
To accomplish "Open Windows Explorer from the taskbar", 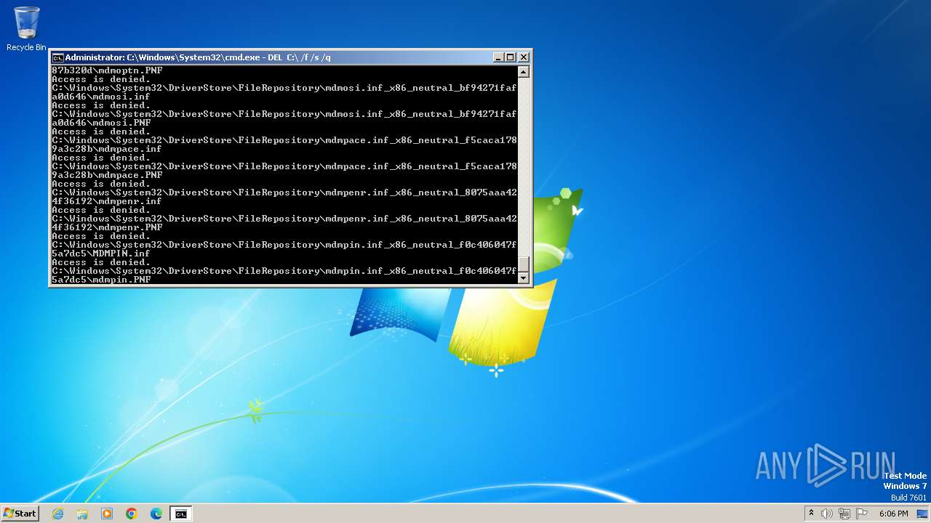I will click(x=82, y=514).
